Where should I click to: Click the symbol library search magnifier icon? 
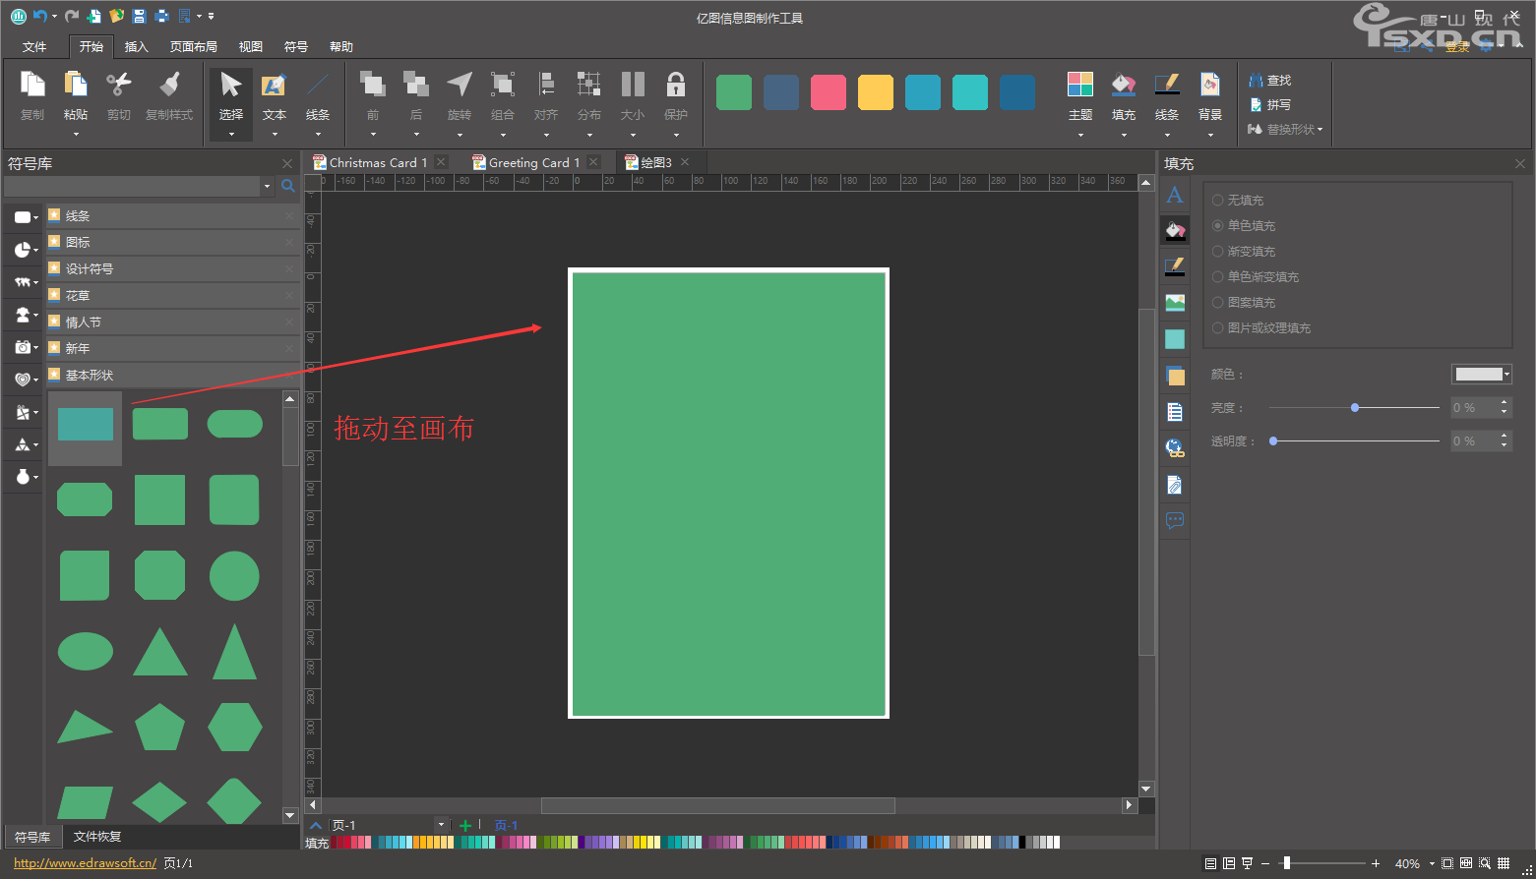tap(288, 185)
